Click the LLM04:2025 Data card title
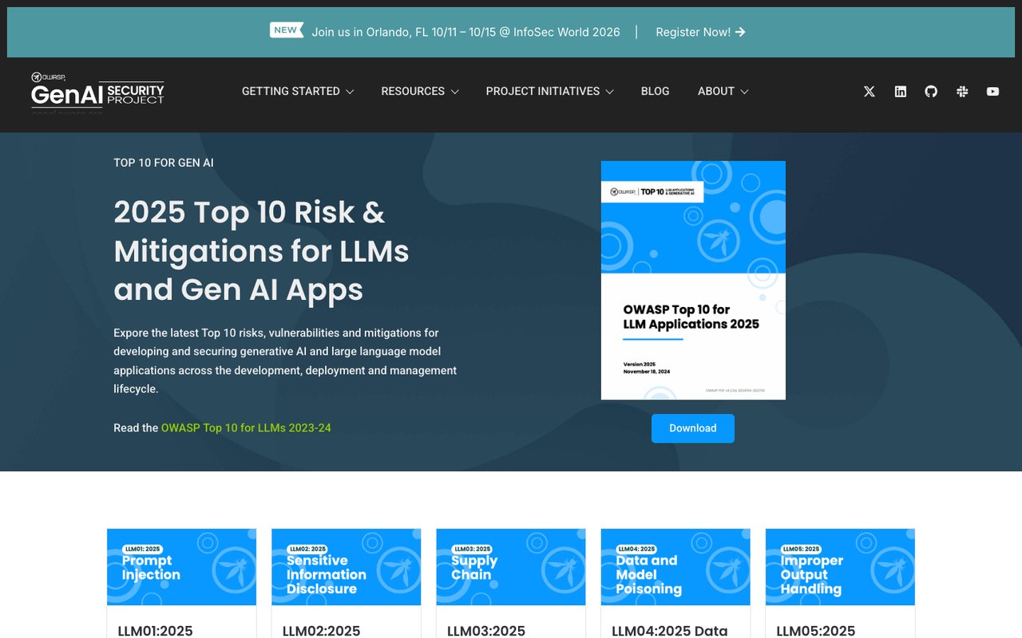This screenshot has height=638, width=1022. click(x=670, y=631)
